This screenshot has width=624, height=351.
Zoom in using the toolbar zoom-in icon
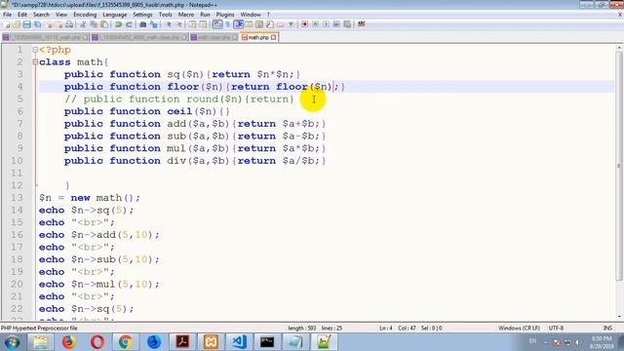tap(169, 24)
